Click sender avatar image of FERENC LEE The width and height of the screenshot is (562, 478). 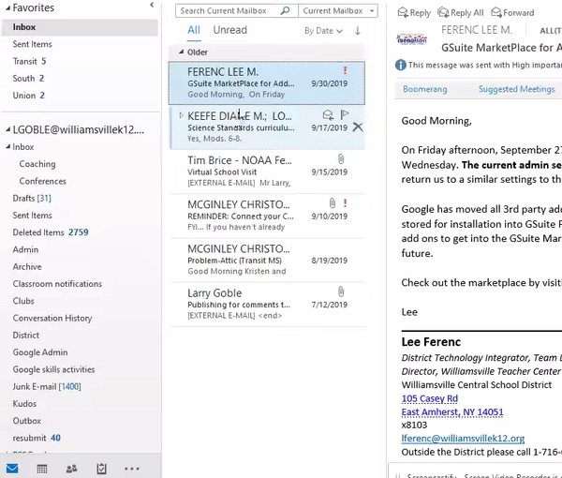[412, 38]
